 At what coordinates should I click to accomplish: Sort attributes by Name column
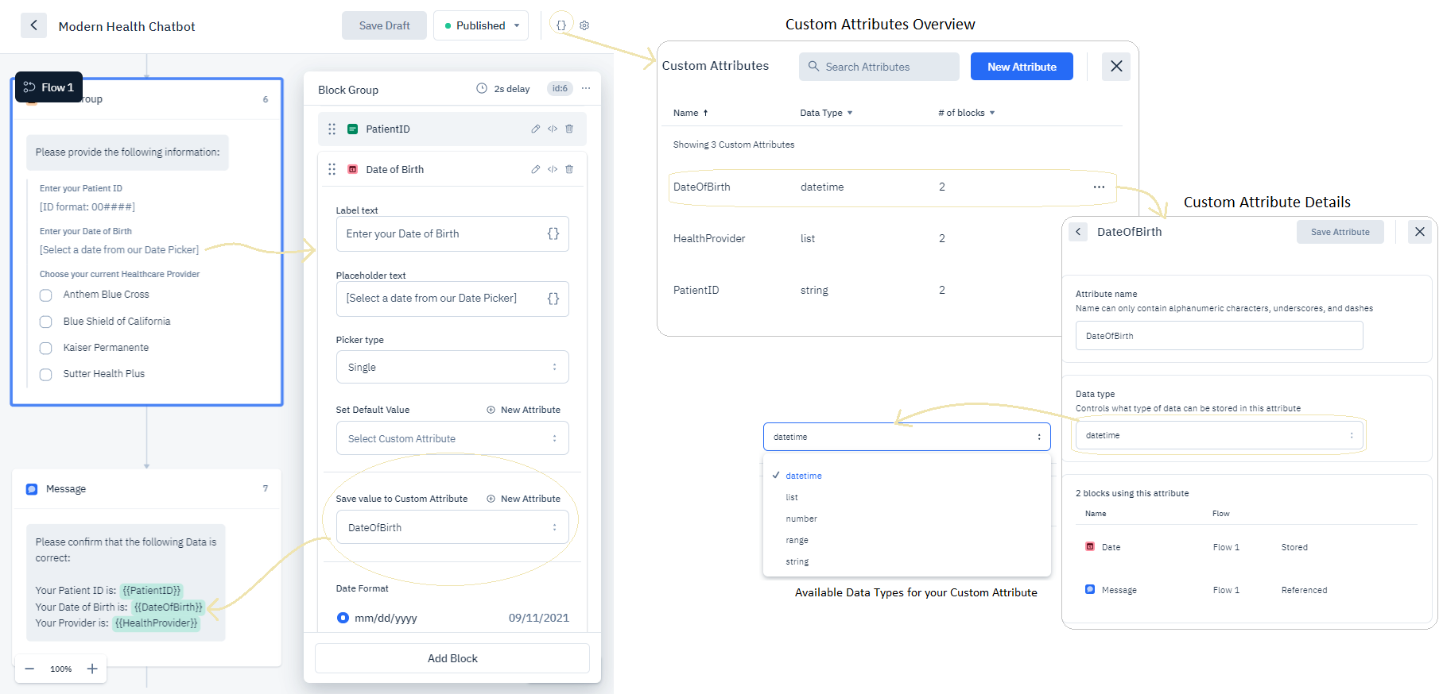click(x=690, y=113)
